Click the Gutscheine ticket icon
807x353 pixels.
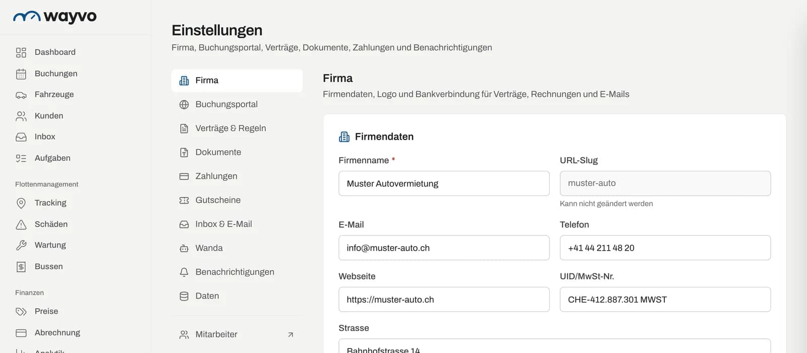[184, 200]
